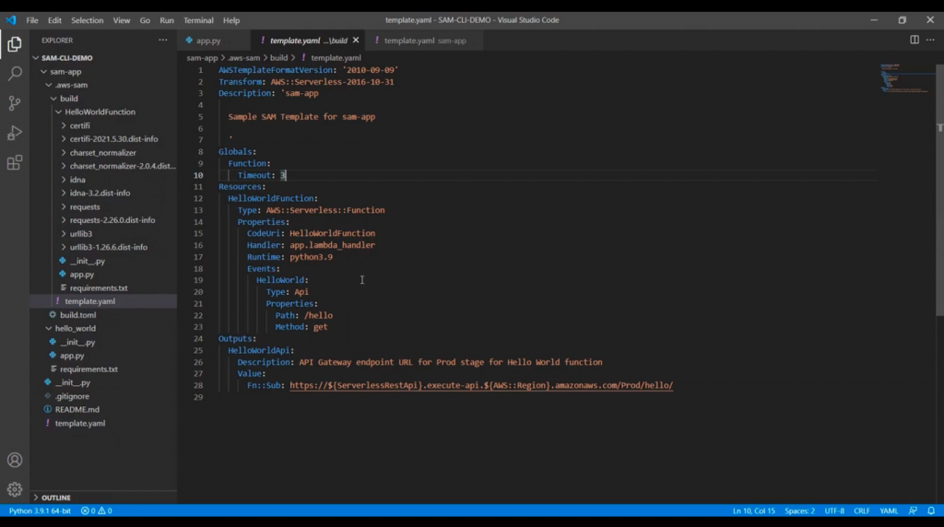Open requirements.txt under HelloWorldFunction

point(103,288)
